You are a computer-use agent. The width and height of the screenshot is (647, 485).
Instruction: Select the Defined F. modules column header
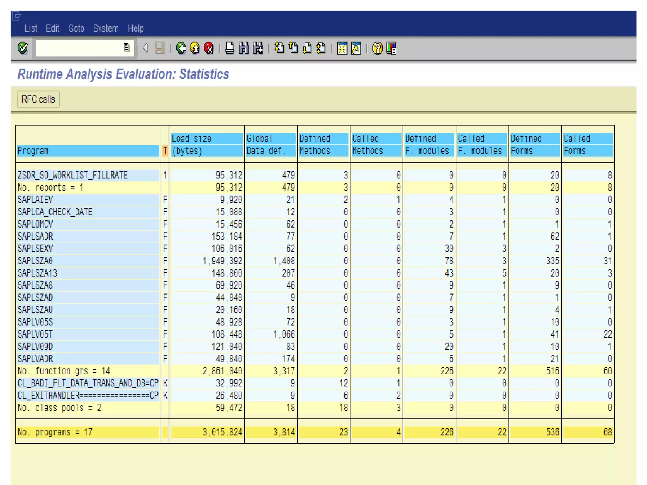(x=429, y=145)
